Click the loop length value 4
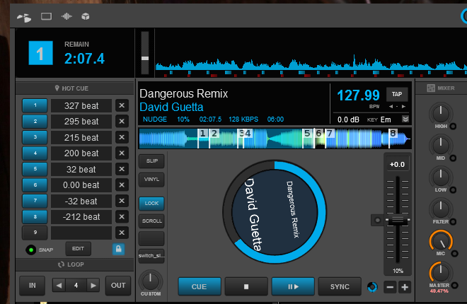The width and height of the screenshot is (467, 304). point(76,286)
